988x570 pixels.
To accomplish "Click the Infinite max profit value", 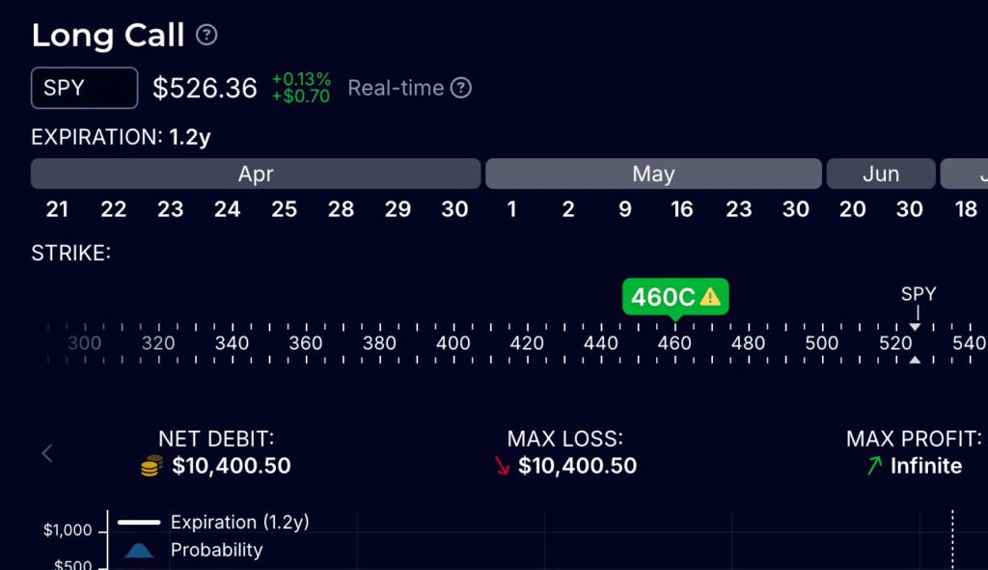I will pos(926,466).
